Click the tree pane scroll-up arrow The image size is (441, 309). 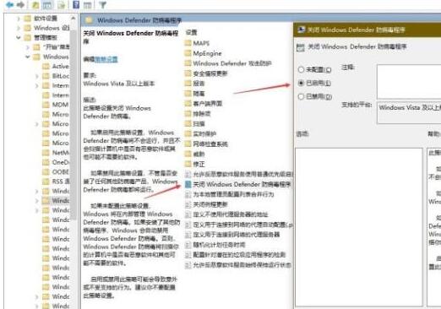73,19
